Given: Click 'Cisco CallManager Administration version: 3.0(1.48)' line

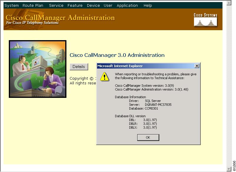Looking at the screenshot, I should coord(152,89).
